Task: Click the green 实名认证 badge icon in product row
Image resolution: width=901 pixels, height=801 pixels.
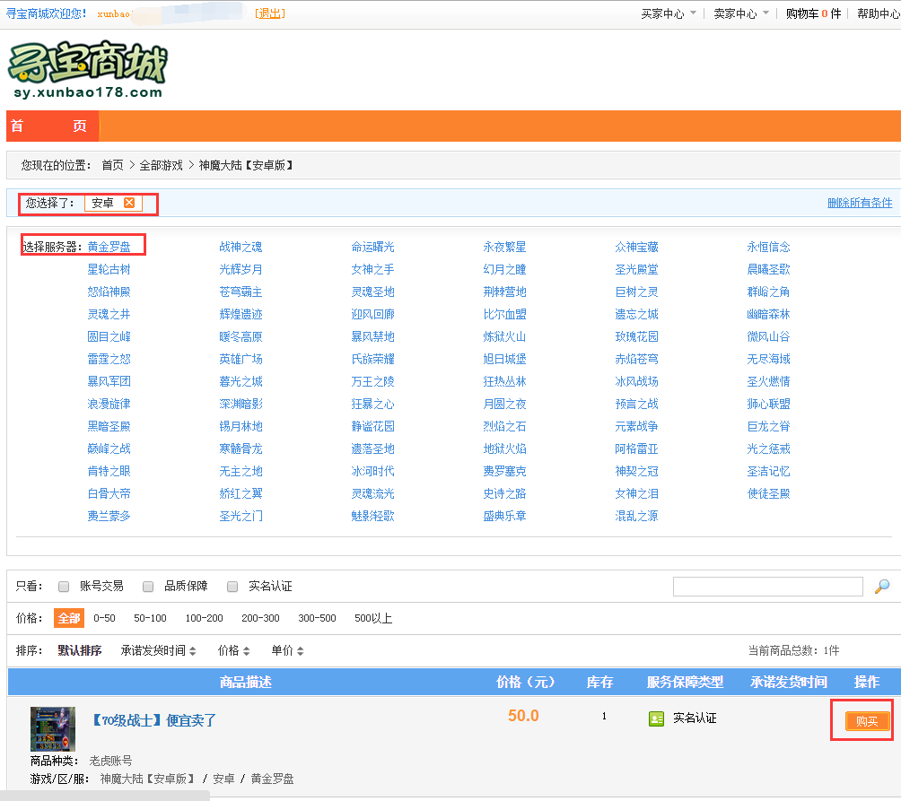Action: (656, 718)
